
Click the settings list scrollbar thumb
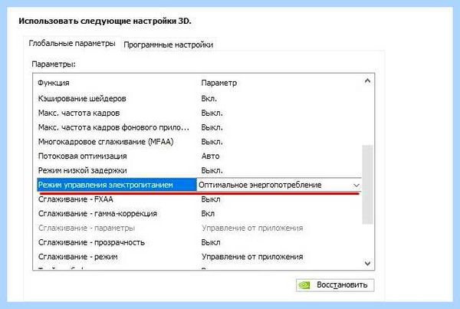(x=367, y=184)
